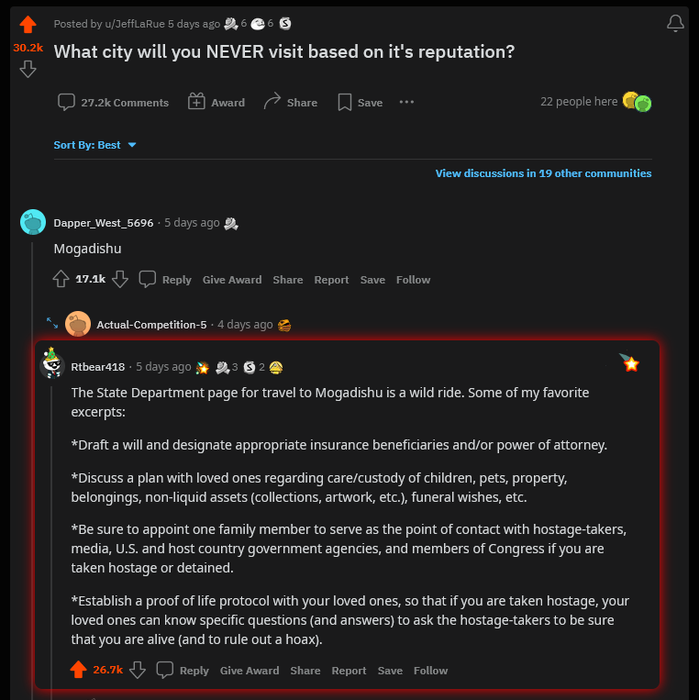Downvote Dapper_West_5696's Mogadishu comment
The height and width of the screenshot is (700, 699).
(120, 279)
